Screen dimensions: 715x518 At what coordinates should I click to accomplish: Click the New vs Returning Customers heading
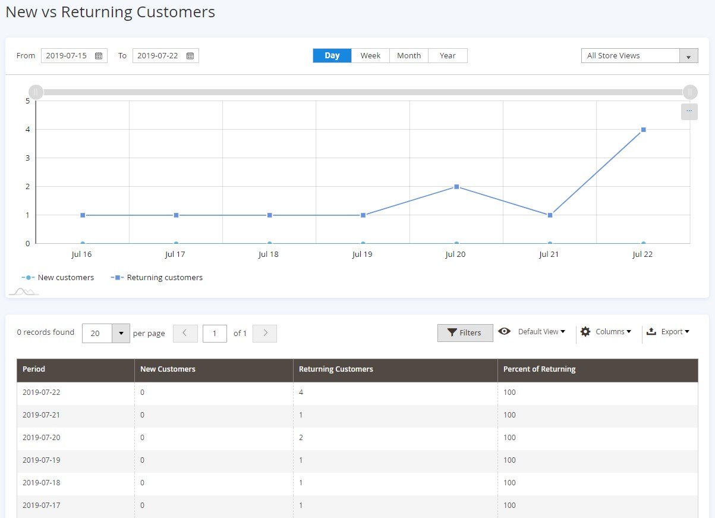(111, 12)
